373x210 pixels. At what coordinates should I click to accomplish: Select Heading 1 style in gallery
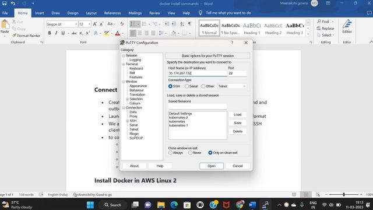(x=252, y=29)
